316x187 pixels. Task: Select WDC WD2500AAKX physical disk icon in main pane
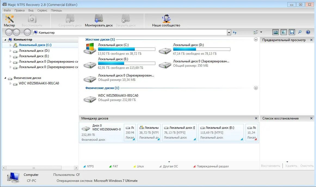click(90, 99)
